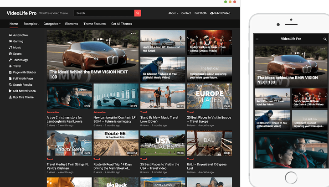Viewport: 329px width, 187px height.
Task: Click title '25 Best Places to Visit in Europe'
Action: coord(209,119)
